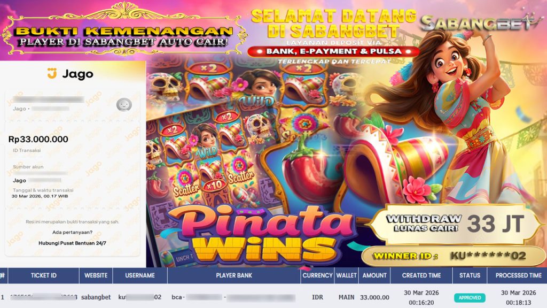The width and height of the screenshot is (547, 308).
Task: Select the PLAYER BANK column header
Action: pyautogui.click(x=234, y=275)
